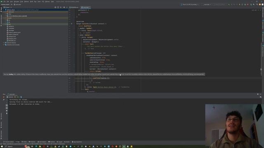Open the main.dart run configuration dropdown
This screenshot has width=264, height=148.
coord(207,5)
